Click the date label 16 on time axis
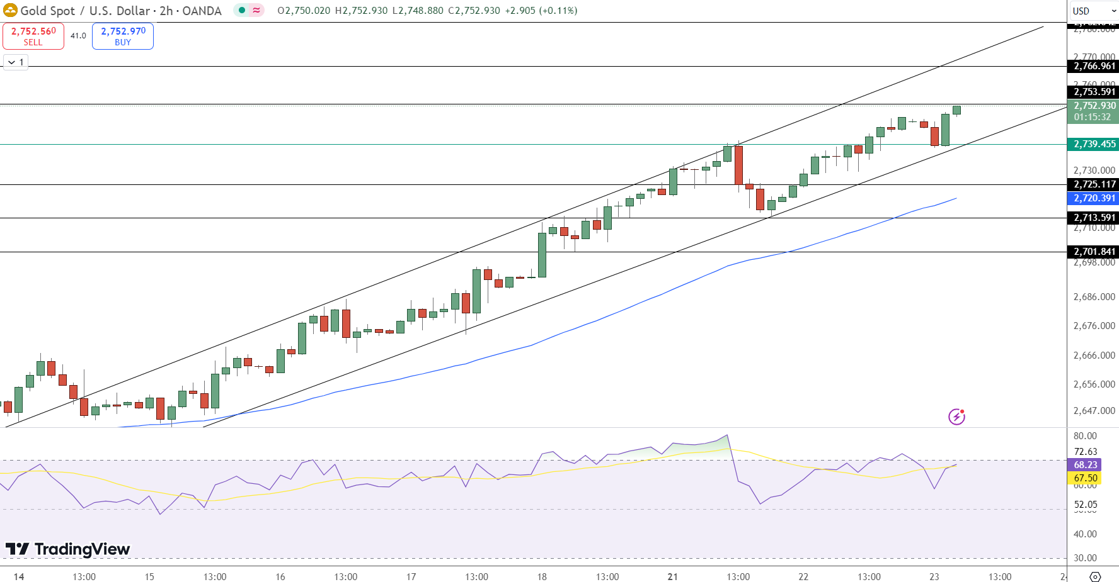Viewport: 1119px width, 582px height. click(280, 576)
